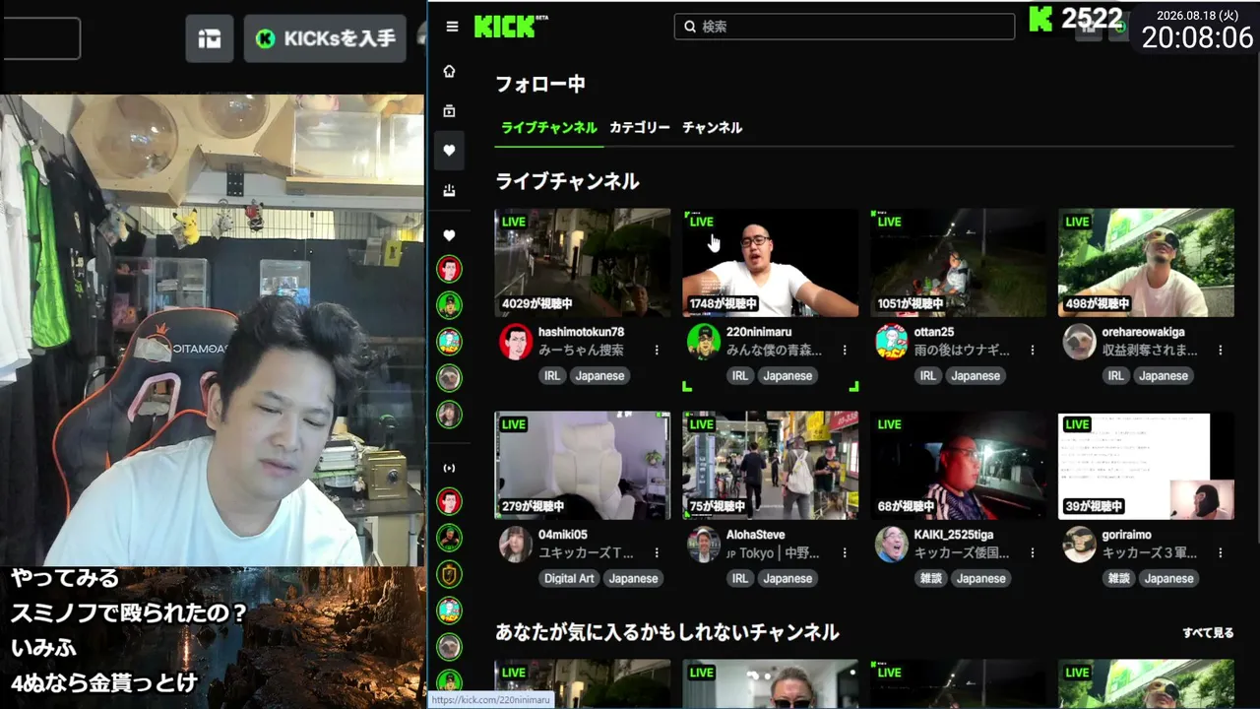Screen dimensions: 1260x709
Task: Open more options for orehareowakiga stream
Action: (1221, 350)
